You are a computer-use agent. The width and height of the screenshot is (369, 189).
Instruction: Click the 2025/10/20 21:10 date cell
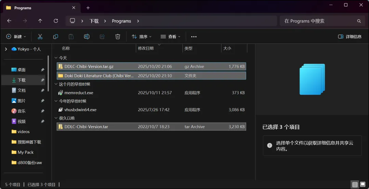click(x=155, y=76)
